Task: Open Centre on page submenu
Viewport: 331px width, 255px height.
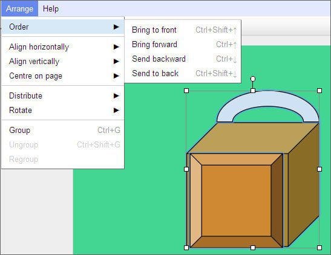Action: tap(63, 76)
